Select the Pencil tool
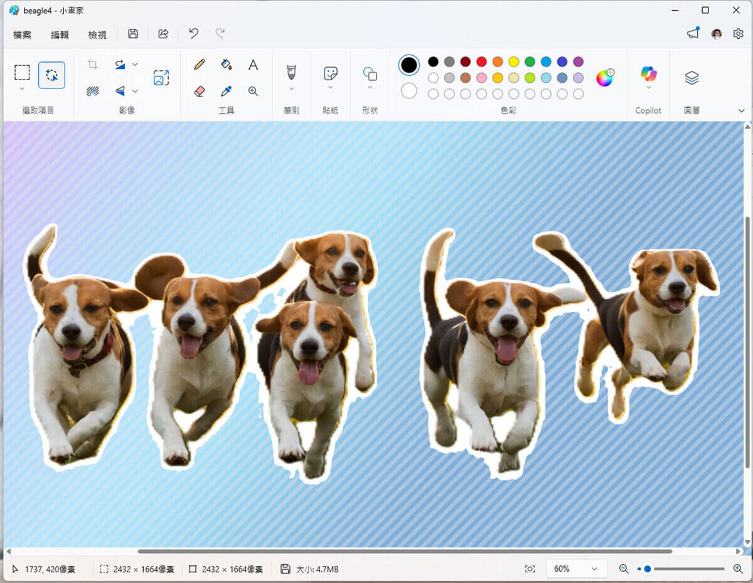This screenshot has width=753, height=583. click(200, 65)
